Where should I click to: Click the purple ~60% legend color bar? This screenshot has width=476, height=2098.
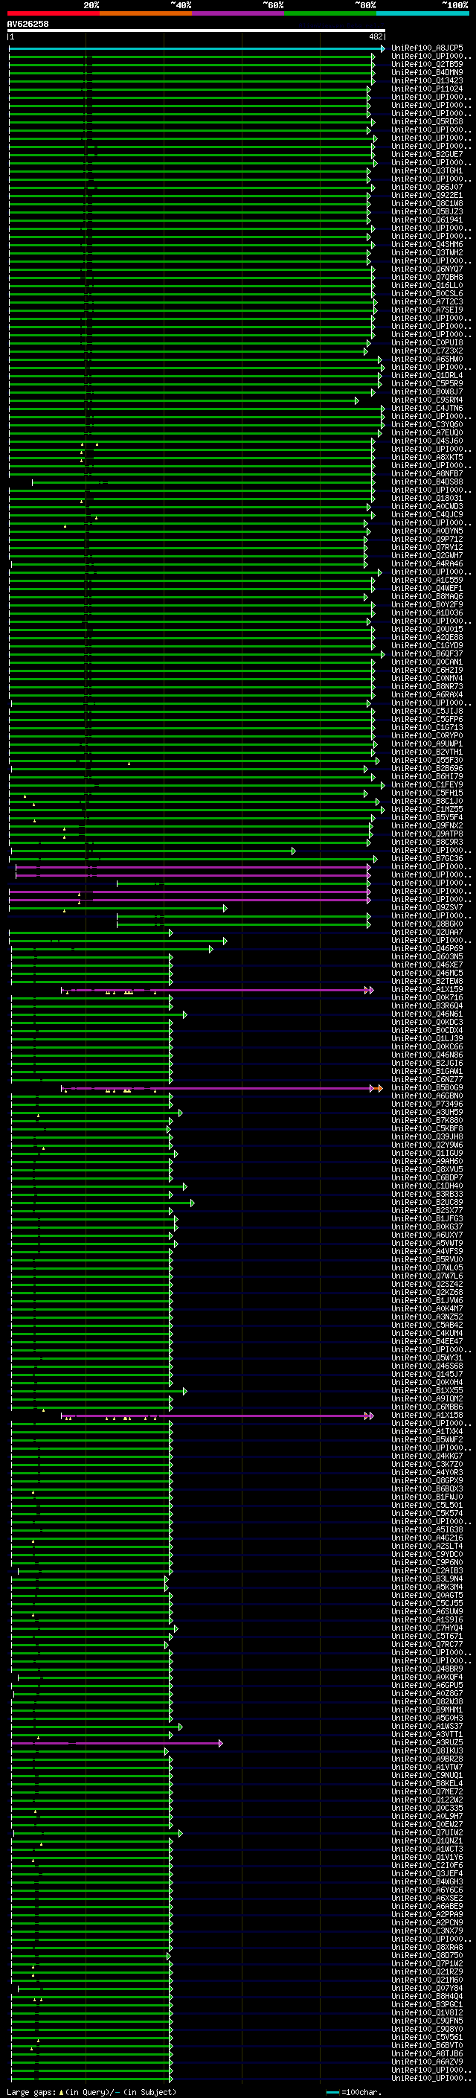pyautogui.click(x=237, y=13)
